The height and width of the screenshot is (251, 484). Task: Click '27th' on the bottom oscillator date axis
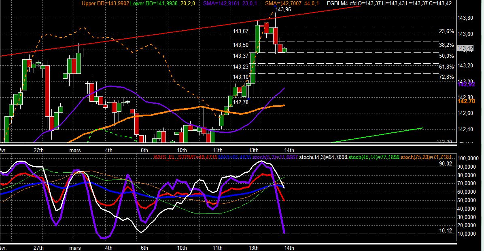[38, 248]
